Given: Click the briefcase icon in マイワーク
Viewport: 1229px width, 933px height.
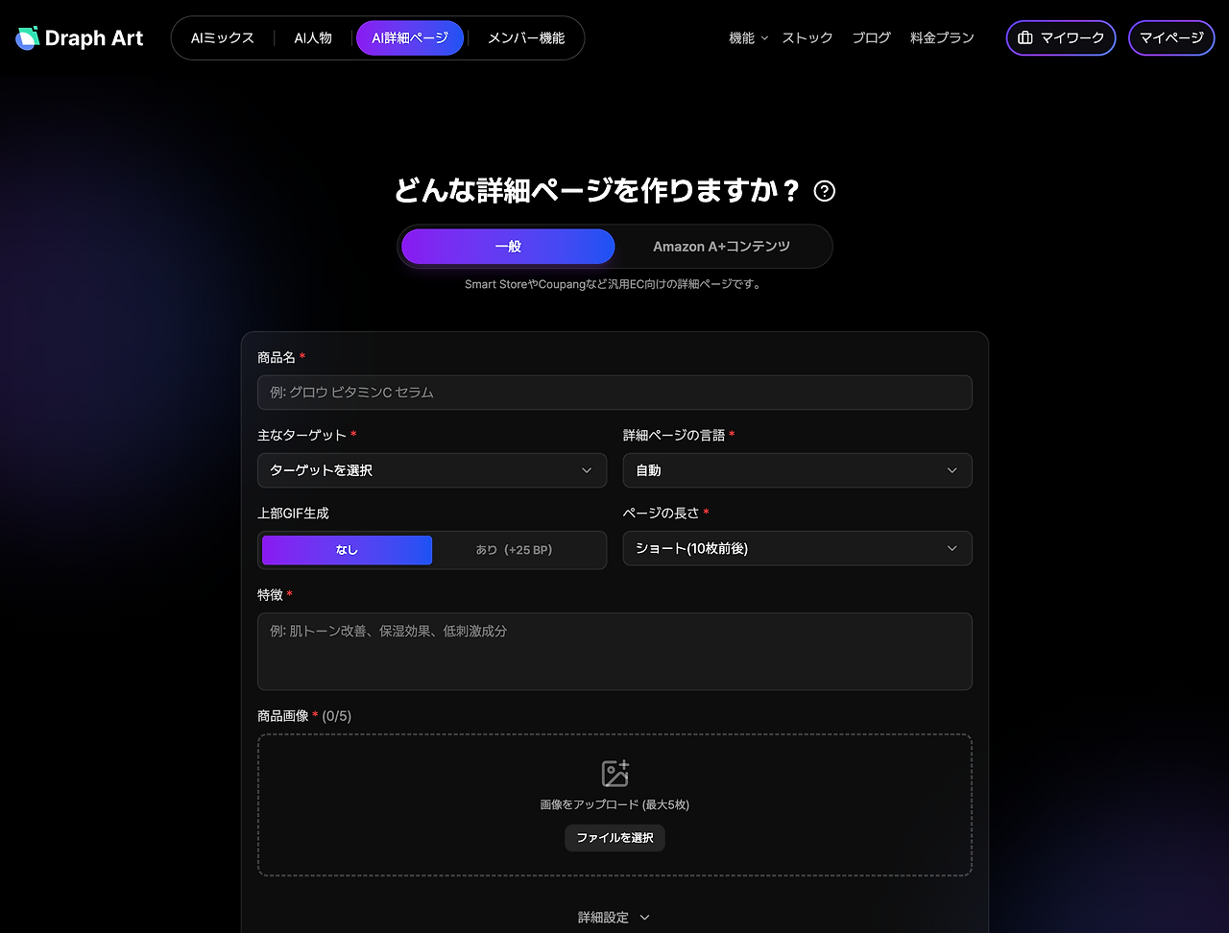Looking at the screenshot, I should [x=1024, y=38].
